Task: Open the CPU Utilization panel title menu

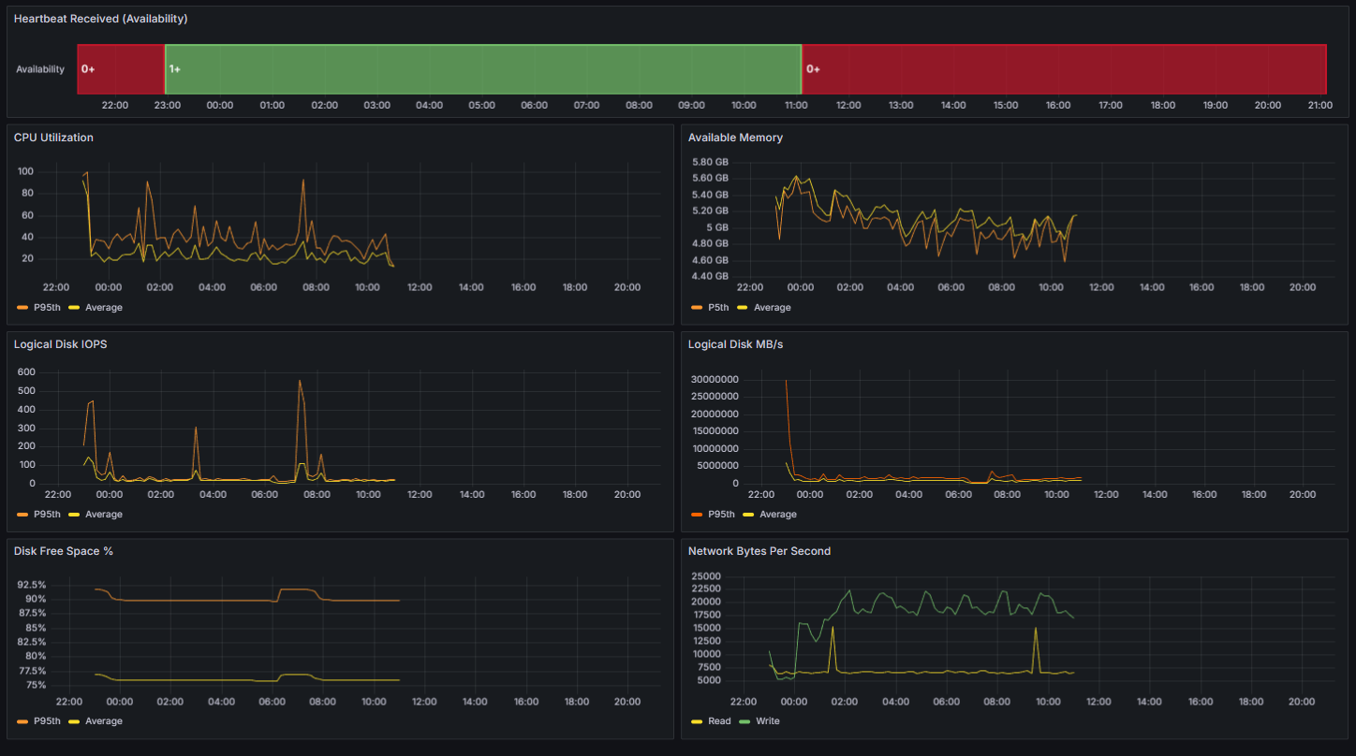Action: (53, 138)
